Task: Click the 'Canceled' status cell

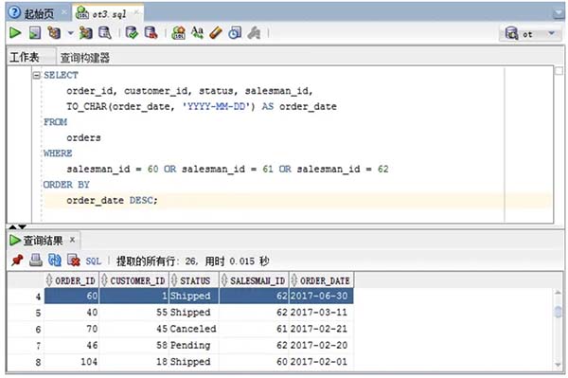Action: click(x=193, y=329)
